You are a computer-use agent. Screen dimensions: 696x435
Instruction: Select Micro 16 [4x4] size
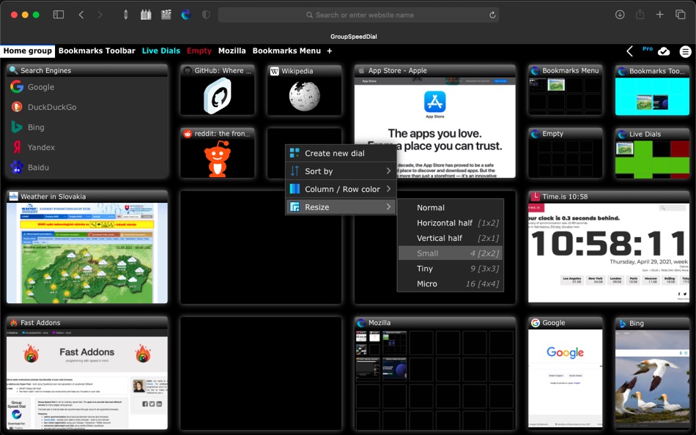[451, 283]
